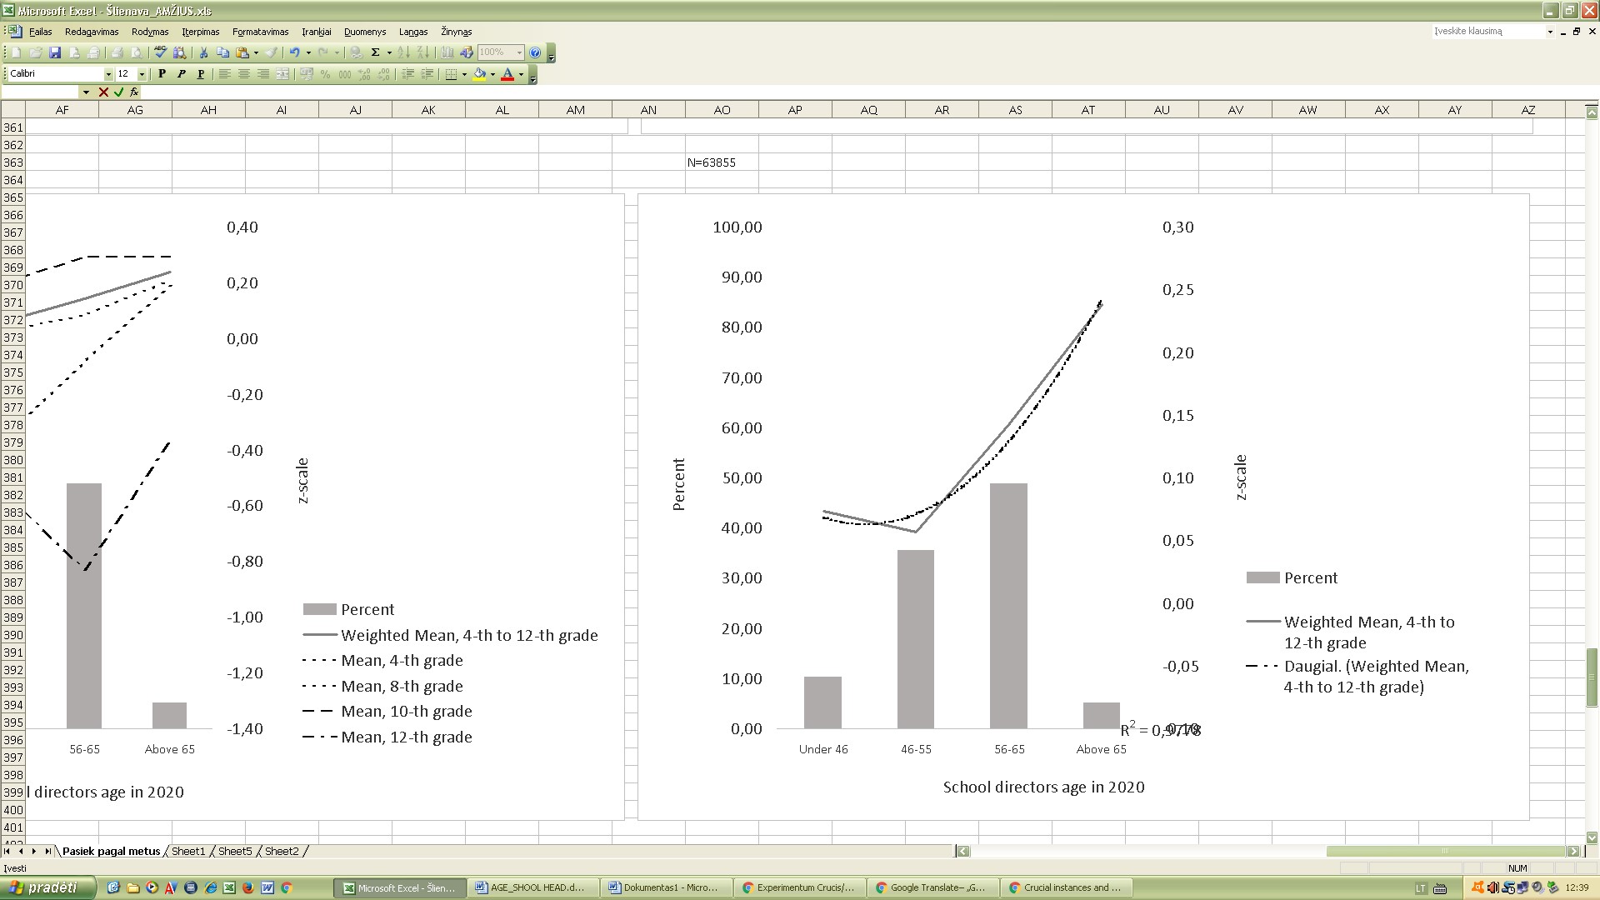Image resolution: width=1600 pixels, height=900 pixels.
Task: Expand the AutoSum functions dropdown arrow
Action: coord(389,52)
